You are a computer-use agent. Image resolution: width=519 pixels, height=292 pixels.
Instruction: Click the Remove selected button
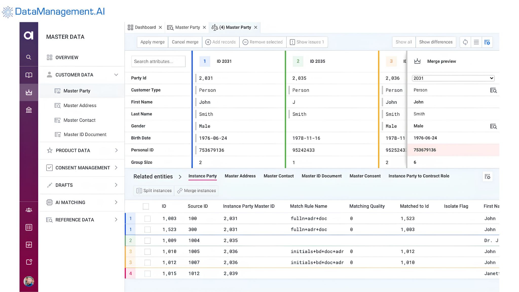pyautogui.click(x=263, y=42)
